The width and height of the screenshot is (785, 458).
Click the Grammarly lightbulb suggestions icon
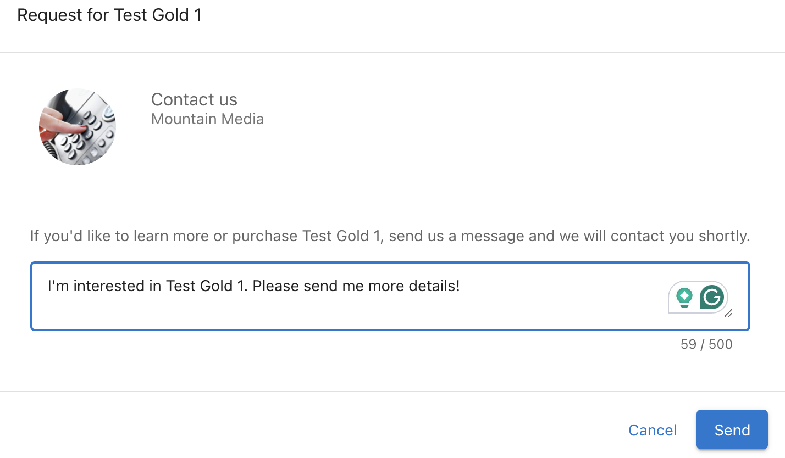684,297
